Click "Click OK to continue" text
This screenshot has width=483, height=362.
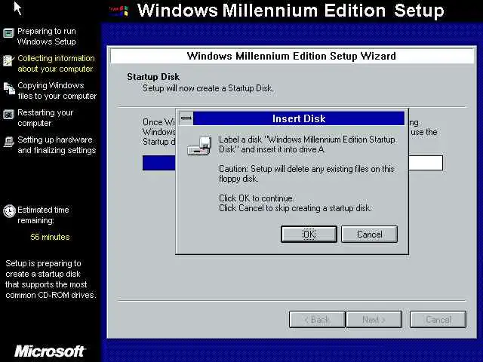(x=257, y=198)
